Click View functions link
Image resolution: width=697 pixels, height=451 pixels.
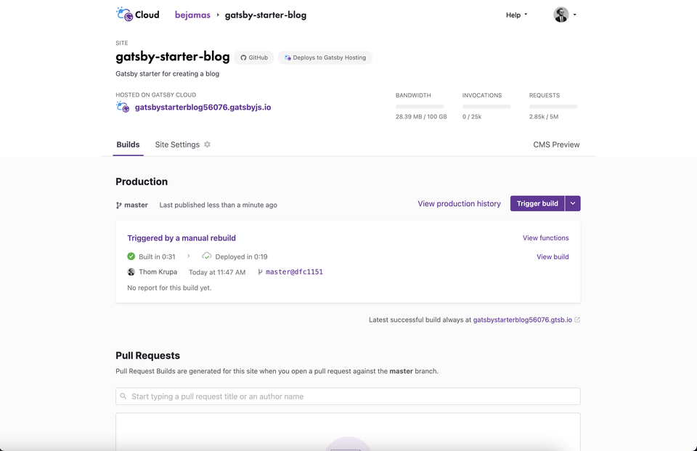pyautogui.click(x=545, y=238)
